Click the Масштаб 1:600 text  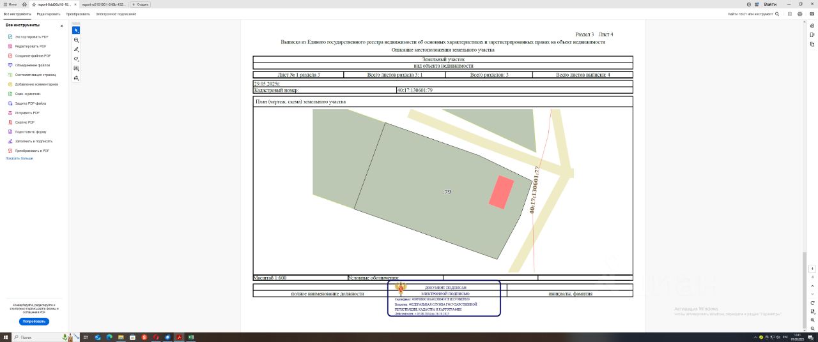(x=270, y=278)
